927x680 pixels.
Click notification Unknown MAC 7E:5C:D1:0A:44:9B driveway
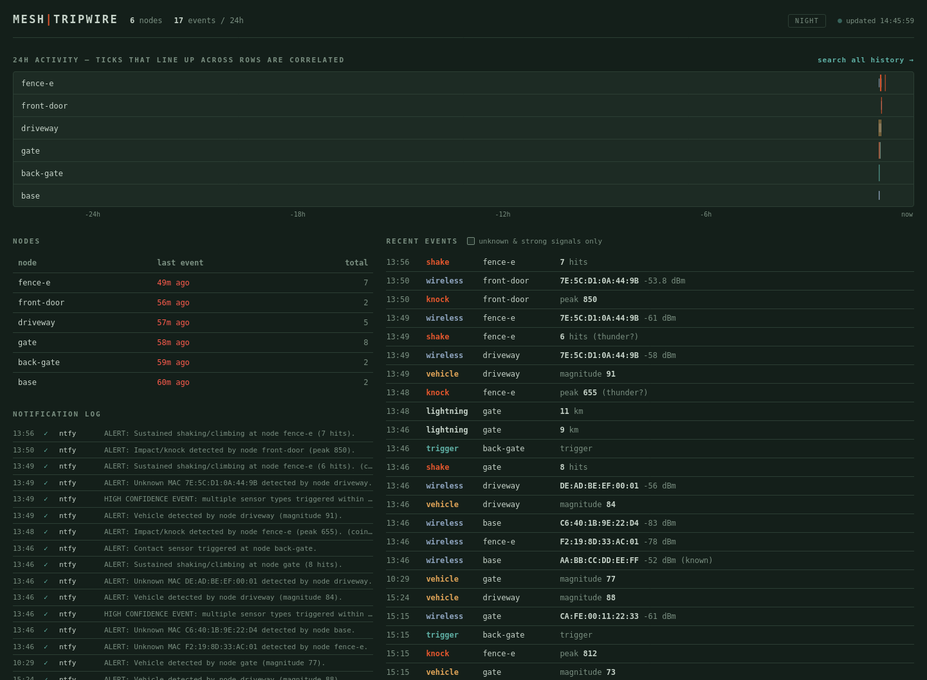(193, 483)
